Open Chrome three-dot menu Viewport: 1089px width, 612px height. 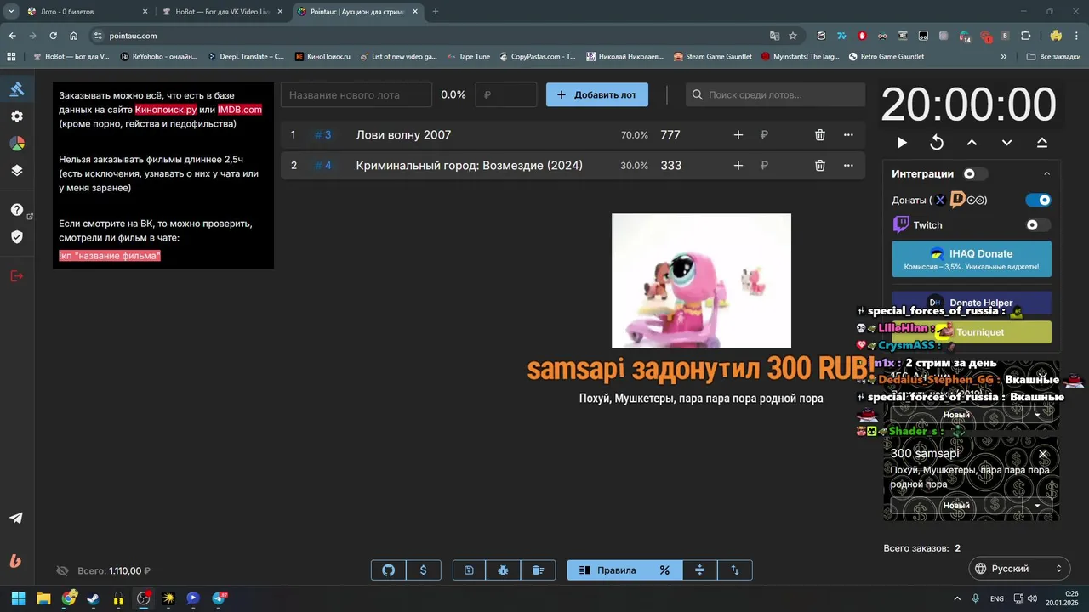1076,36
